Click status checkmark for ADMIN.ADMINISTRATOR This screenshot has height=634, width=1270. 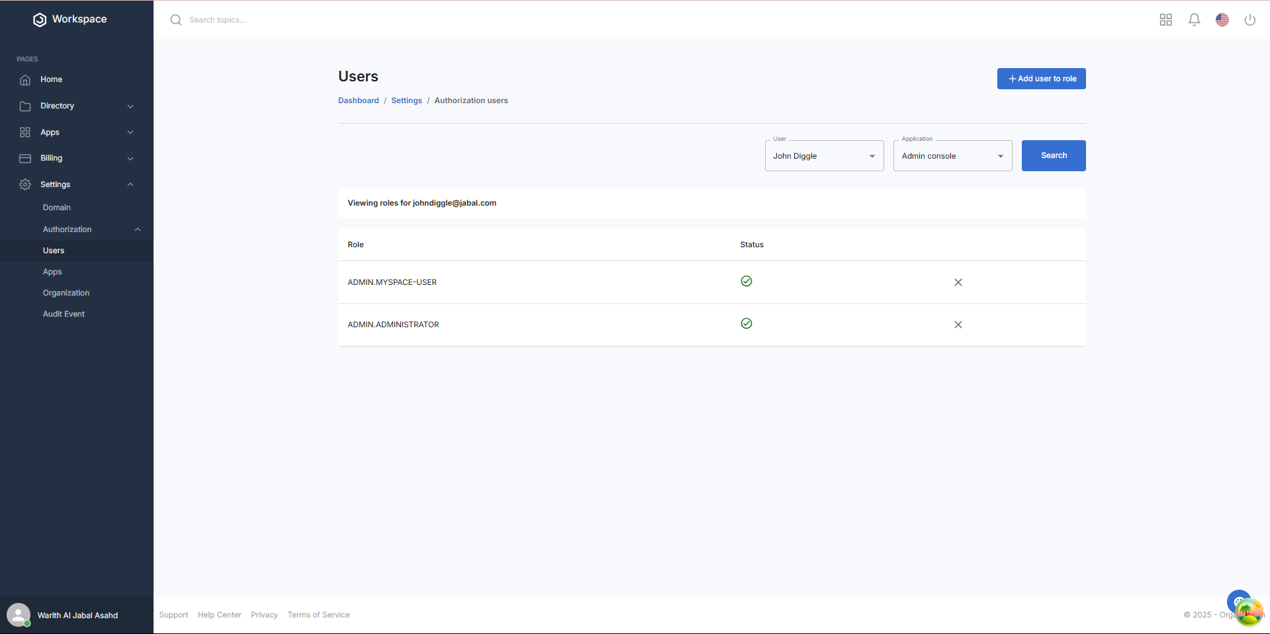746,323
